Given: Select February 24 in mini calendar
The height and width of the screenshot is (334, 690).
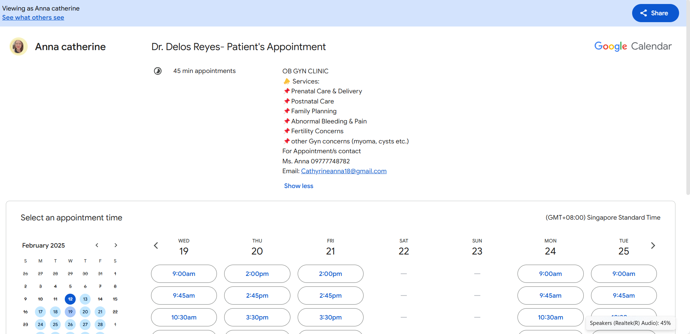Looking at the screenshot, I should (40, 325).
